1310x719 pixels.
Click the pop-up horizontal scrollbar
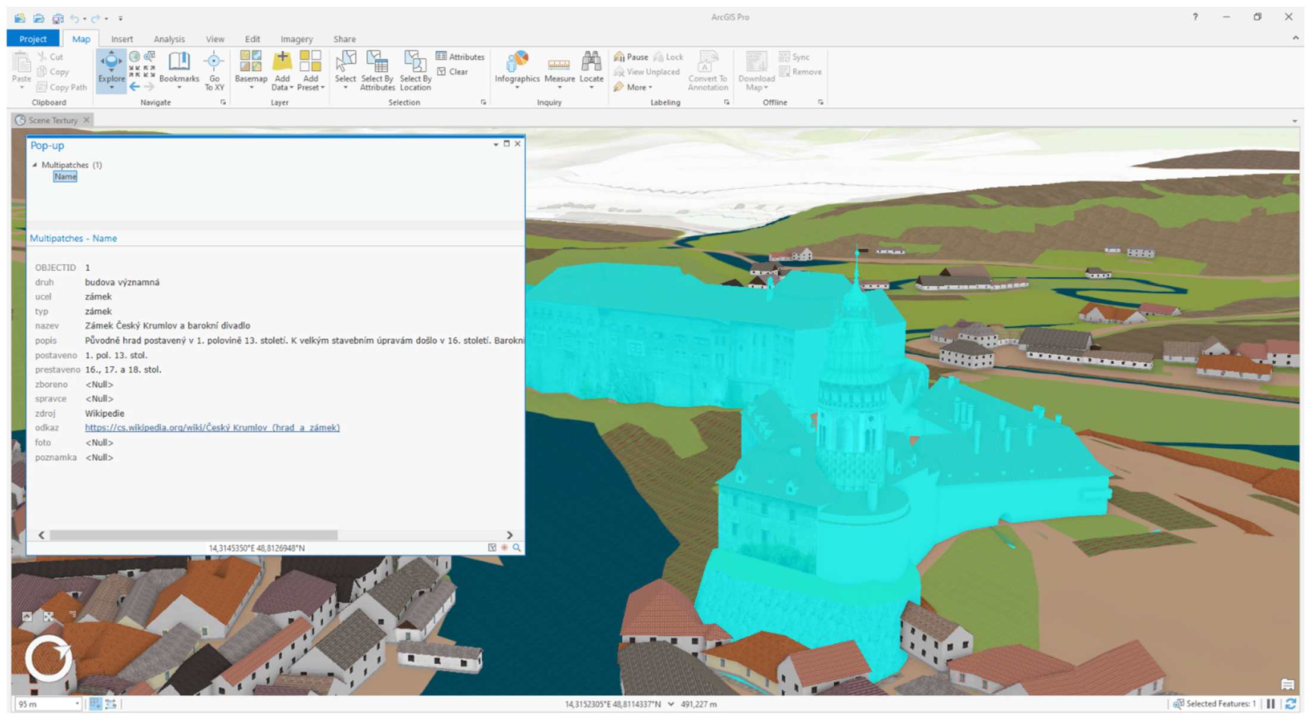click(194, 535)
